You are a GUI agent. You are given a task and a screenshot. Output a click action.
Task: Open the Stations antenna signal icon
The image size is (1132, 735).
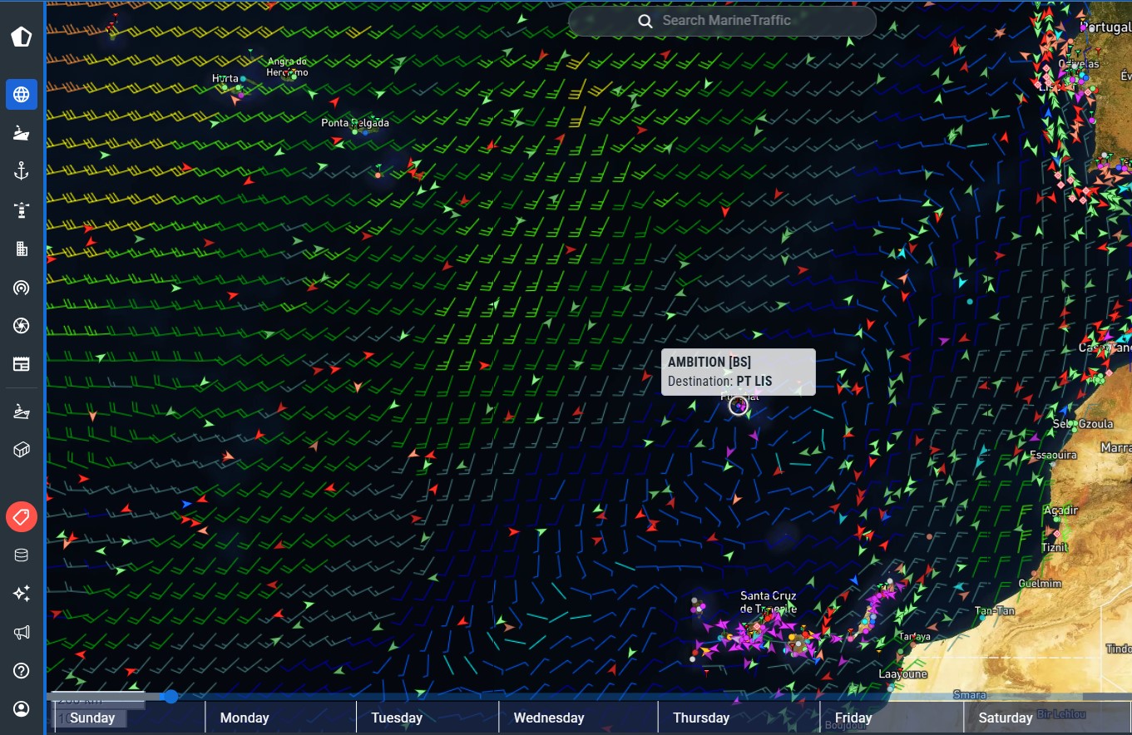coord(22,288)
